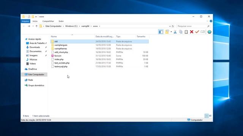Open the quick access toolbar customize dropdown
Image resolution: width=243 pixels, height=136 pixels.
pos(36,17)
